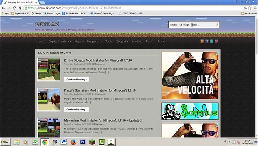258x146 pixels.
Task: Open the green Camtasia taskbar icon
Action: pos(101,142)
